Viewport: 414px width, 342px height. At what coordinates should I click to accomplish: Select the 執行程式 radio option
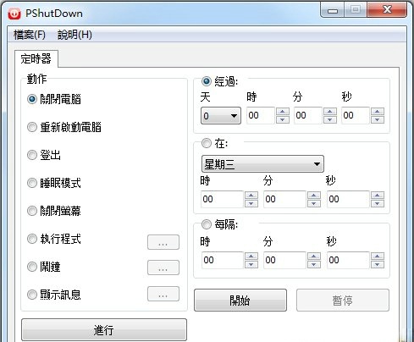pyautogui.click(x=54, y=239)
